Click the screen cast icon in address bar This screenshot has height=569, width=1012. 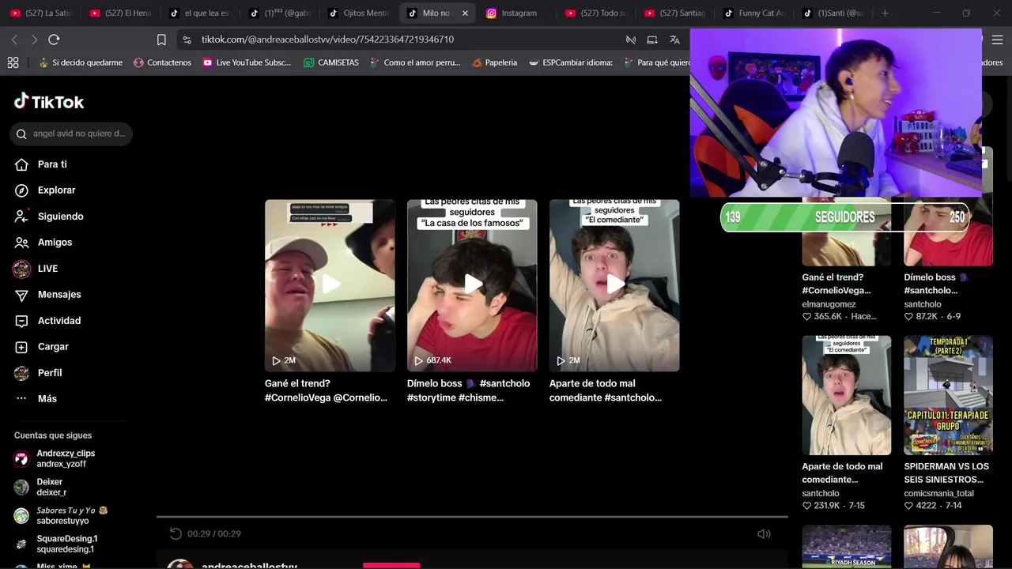(652, 40)
